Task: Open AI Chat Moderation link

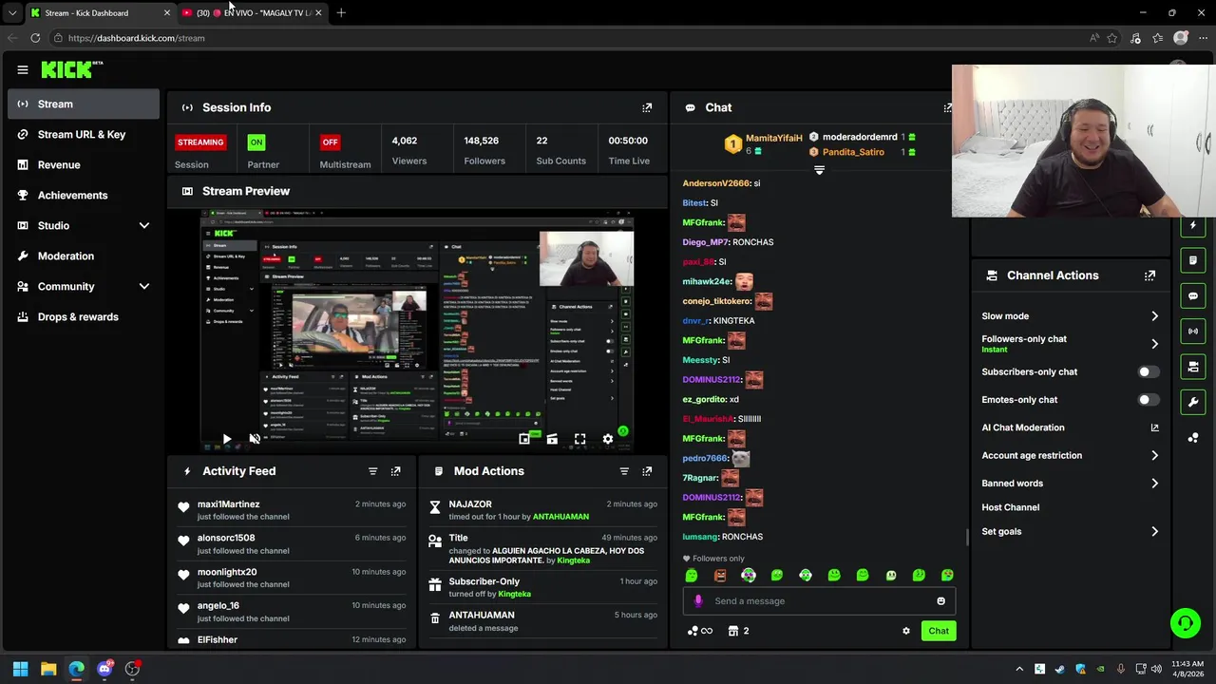Action: pos(1071,427)
